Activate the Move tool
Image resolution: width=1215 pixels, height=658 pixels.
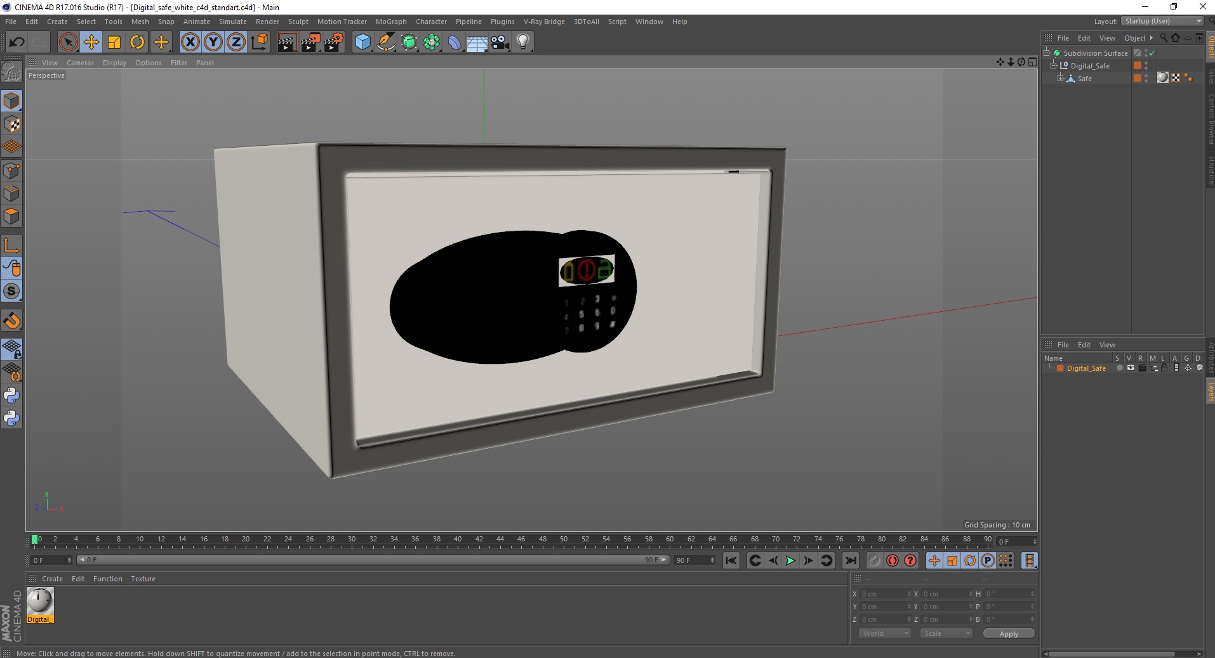(91, 42)
